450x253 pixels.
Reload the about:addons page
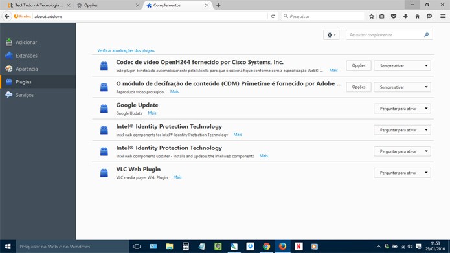point(273,16)
